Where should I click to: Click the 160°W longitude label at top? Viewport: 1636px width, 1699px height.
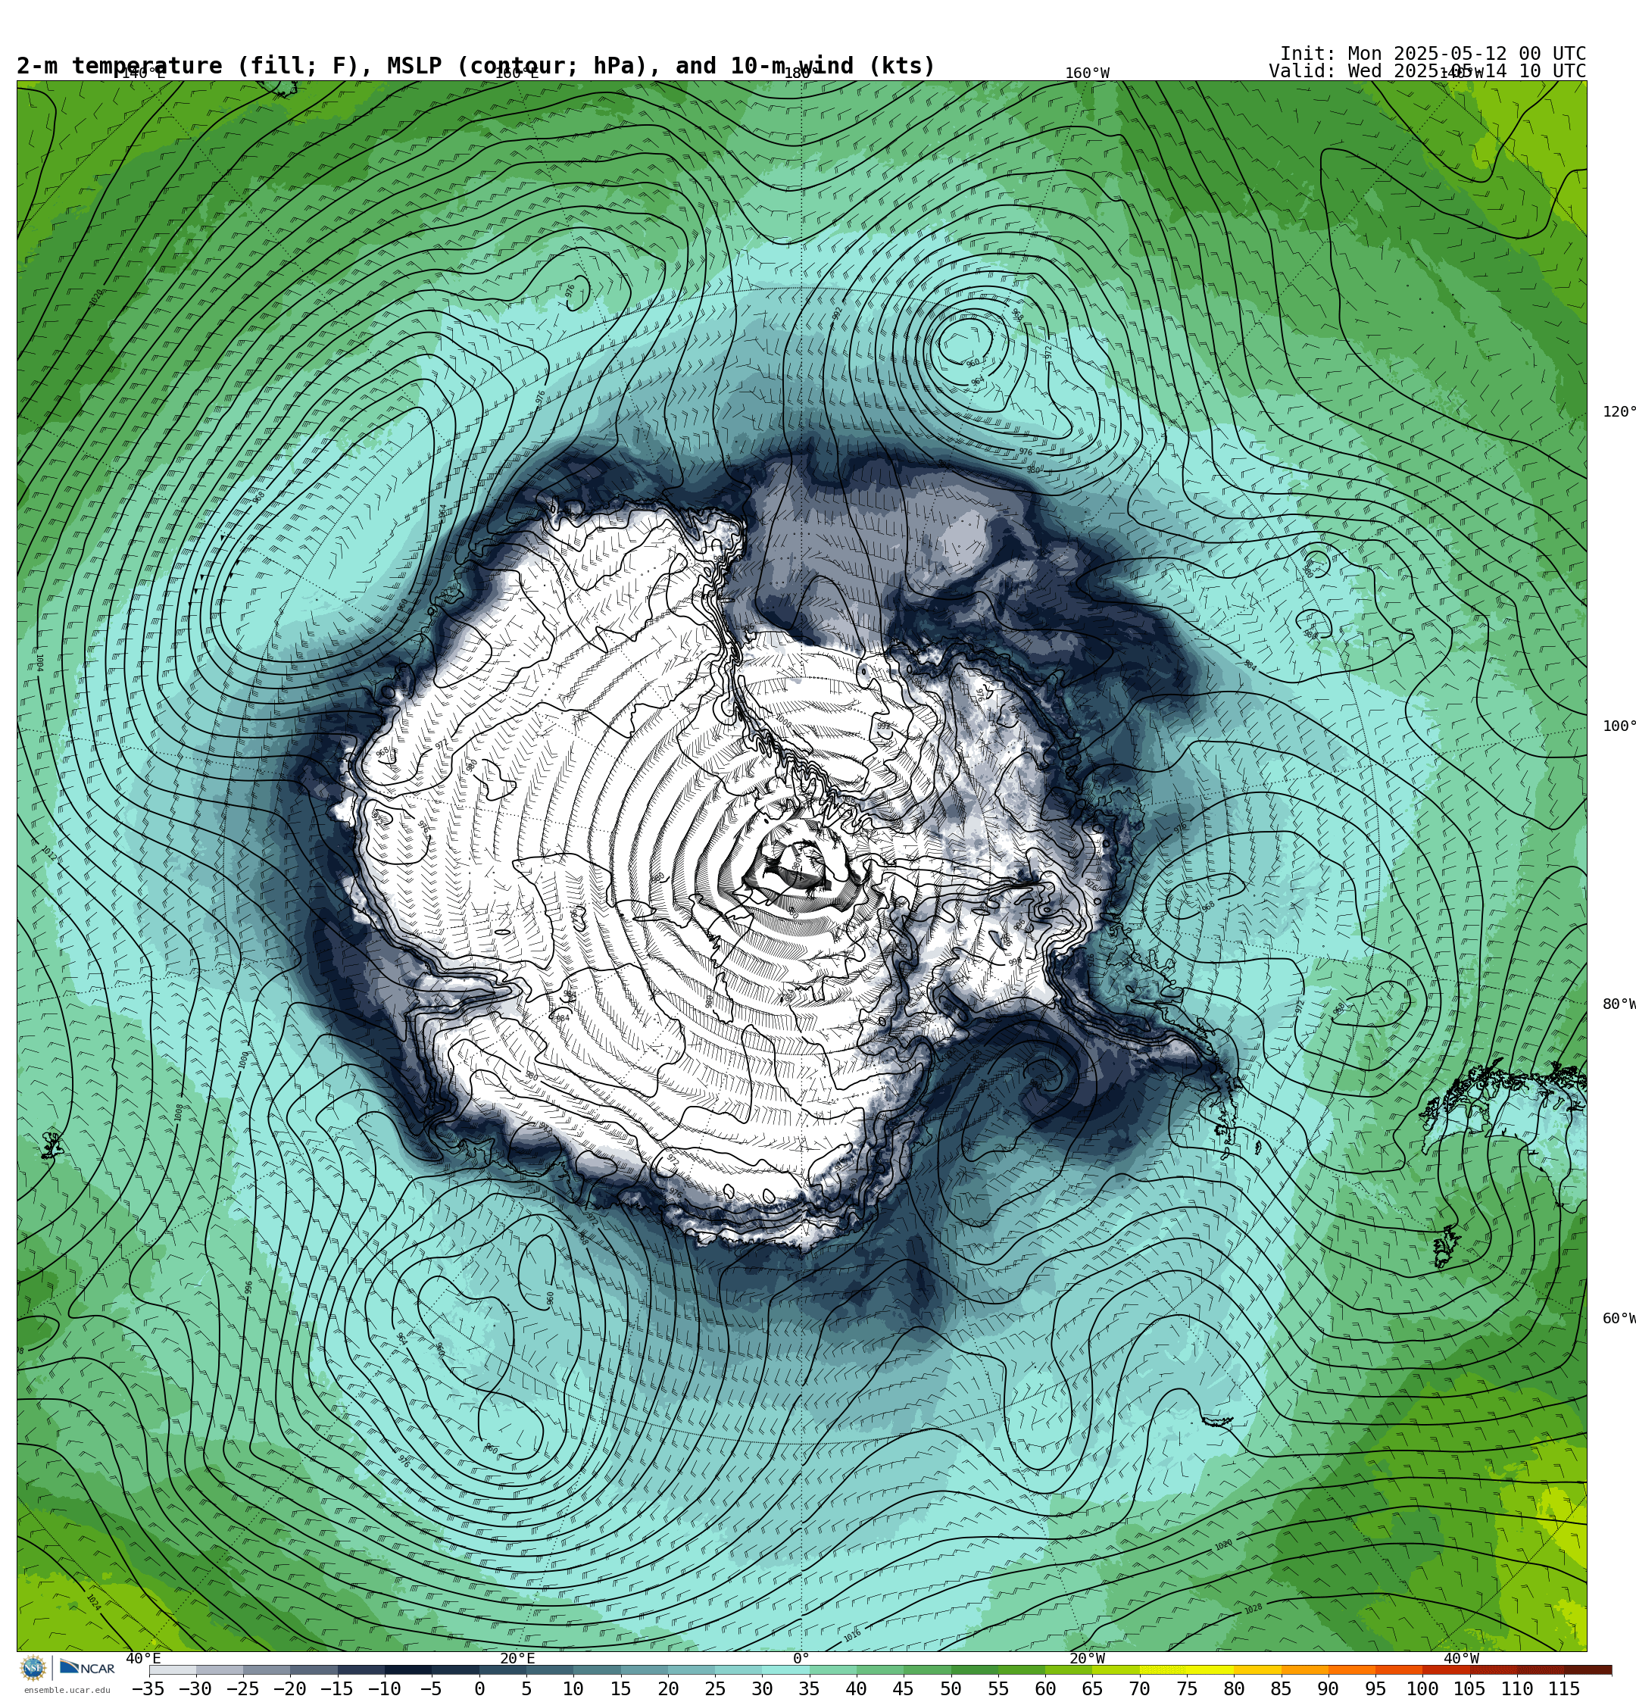[x=1087, y=73]
